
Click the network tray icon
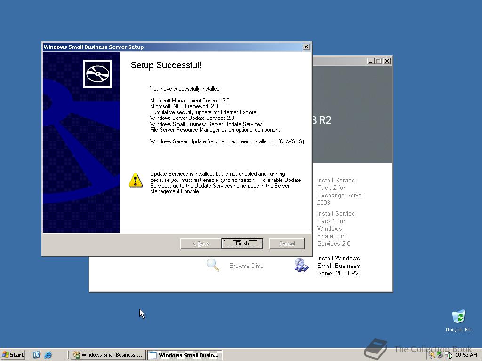click(440, 355)
